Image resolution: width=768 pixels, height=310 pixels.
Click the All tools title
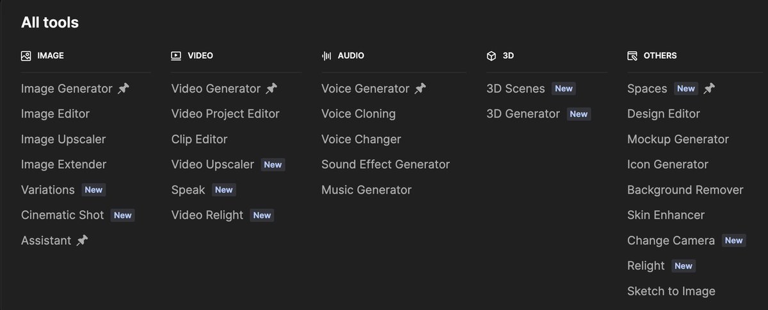tap(50, 22)
